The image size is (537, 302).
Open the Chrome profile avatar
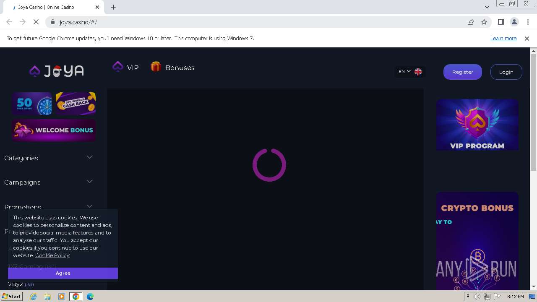(x=514, y=22)
